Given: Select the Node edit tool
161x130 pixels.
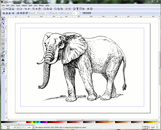Looking at the screenshot, I should coord(3,23).
